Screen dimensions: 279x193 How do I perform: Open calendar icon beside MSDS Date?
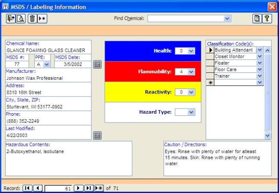tap(97, 64)
